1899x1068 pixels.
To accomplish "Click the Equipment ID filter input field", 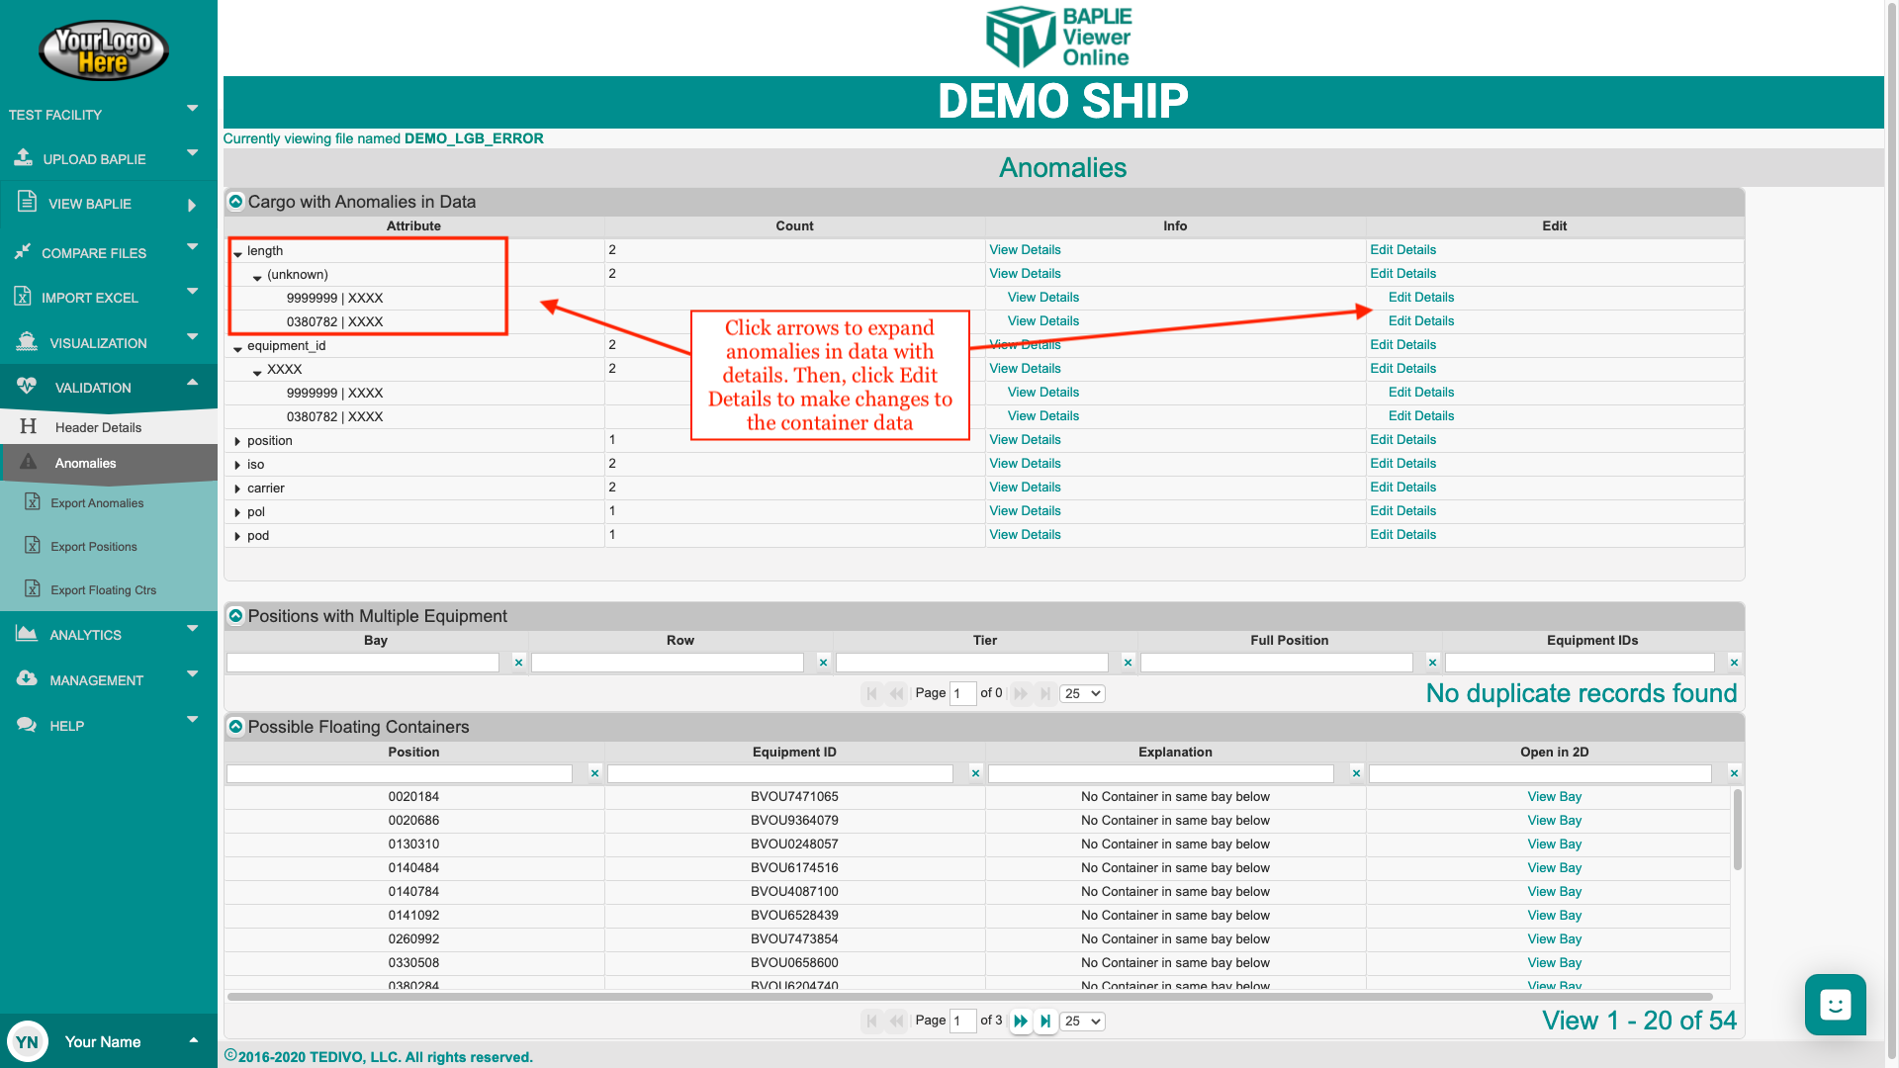I will tap(779, 773).
